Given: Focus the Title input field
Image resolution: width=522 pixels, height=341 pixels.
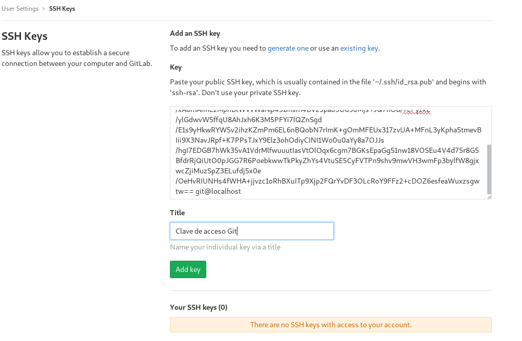Looking at the screenshot, I should (251, 231).
